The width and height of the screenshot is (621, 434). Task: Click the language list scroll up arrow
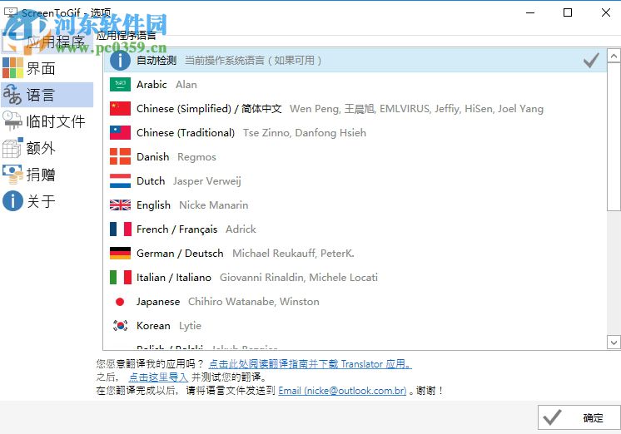pos(614,56)
